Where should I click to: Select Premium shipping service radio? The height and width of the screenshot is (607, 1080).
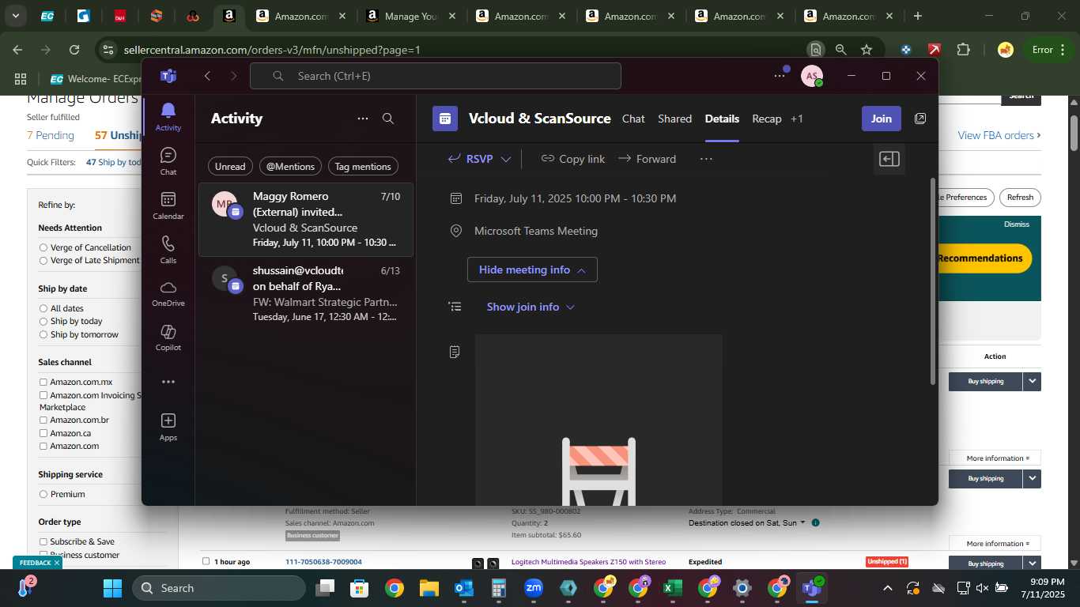pyautogui.click(x=43, y=494)
